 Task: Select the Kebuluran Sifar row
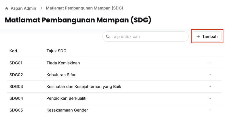coord(61,75)
